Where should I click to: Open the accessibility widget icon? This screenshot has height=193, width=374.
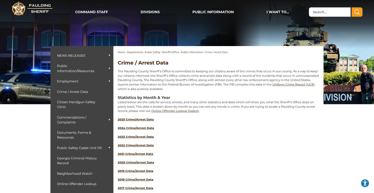pyautogui.click(x=365, y=183)
